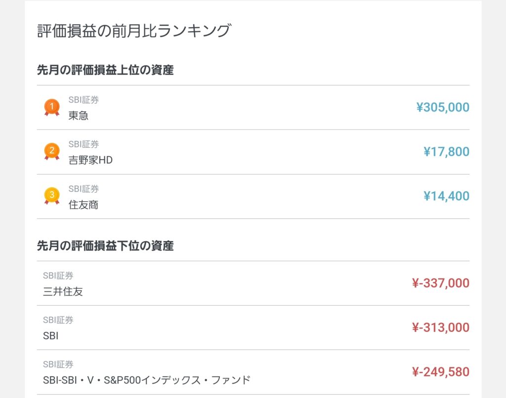Click SBI証券 label above 三井住友
The width and height of the screenshot is (506, 398).
58,276
